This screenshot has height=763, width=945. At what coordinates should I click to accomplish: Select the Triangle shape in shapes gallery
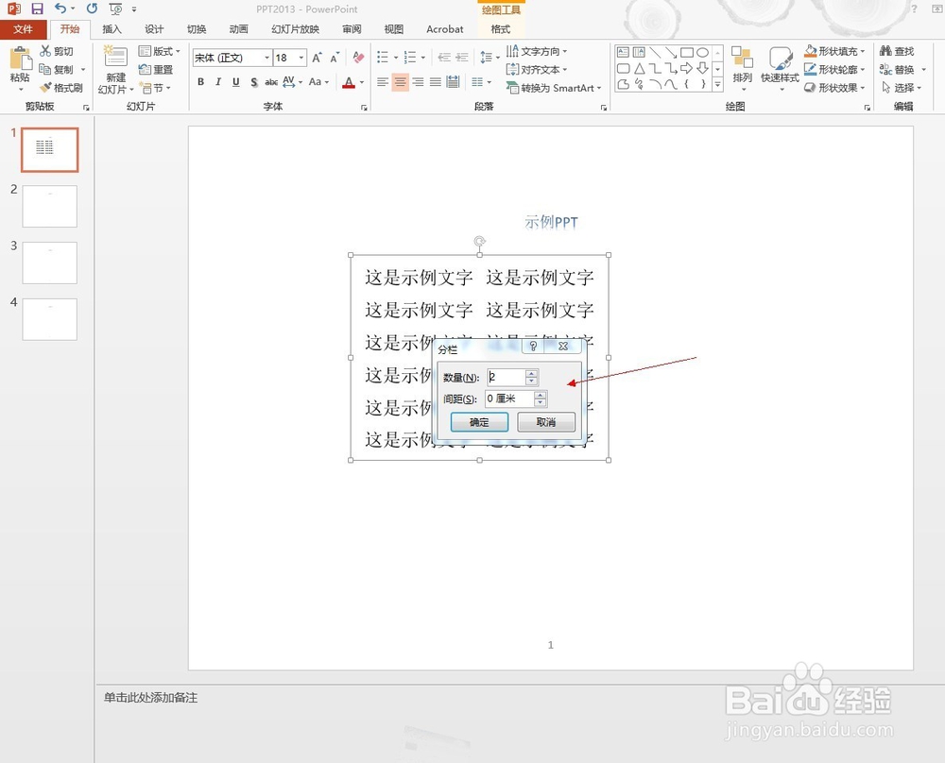640,68
